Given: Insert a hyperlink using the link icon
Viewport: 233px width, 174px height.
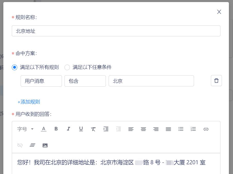Looking at the screenshot, I should click(206, 129).
